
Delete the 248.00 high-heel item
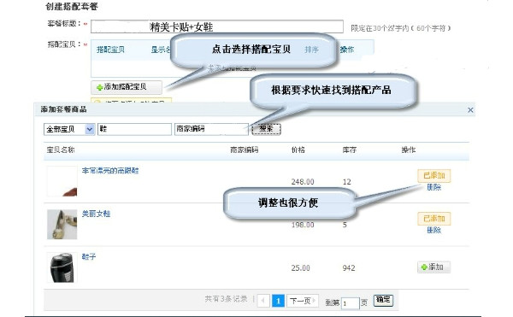click(x=433, y=187)
